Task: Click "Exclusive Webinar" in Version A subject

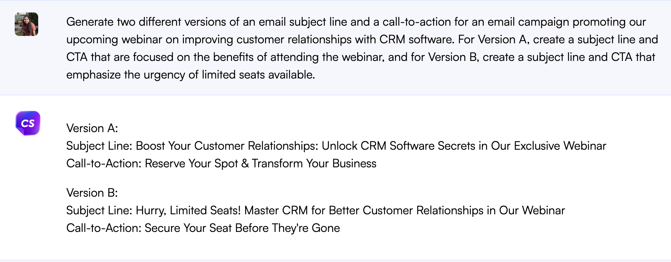Action: pyautogui.click(x=560, y=146)
